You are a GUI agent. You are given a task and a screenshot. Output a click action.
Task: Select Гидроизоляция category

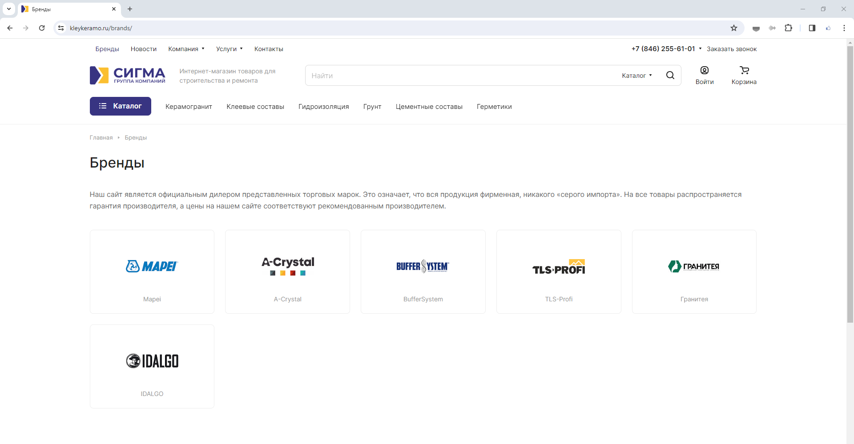click(x=324, y=107)
